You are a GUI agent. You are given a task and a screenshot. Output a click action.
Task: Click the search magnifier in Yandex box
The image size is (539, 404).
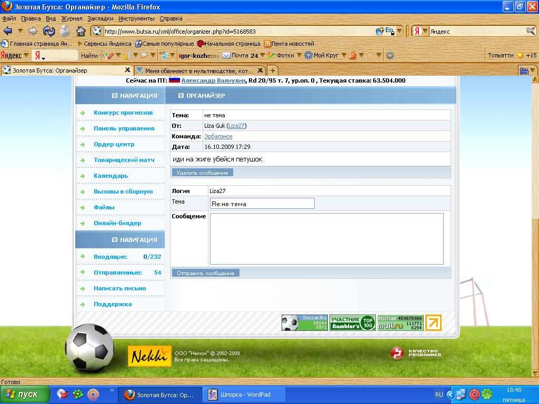(x=530, y=31)
